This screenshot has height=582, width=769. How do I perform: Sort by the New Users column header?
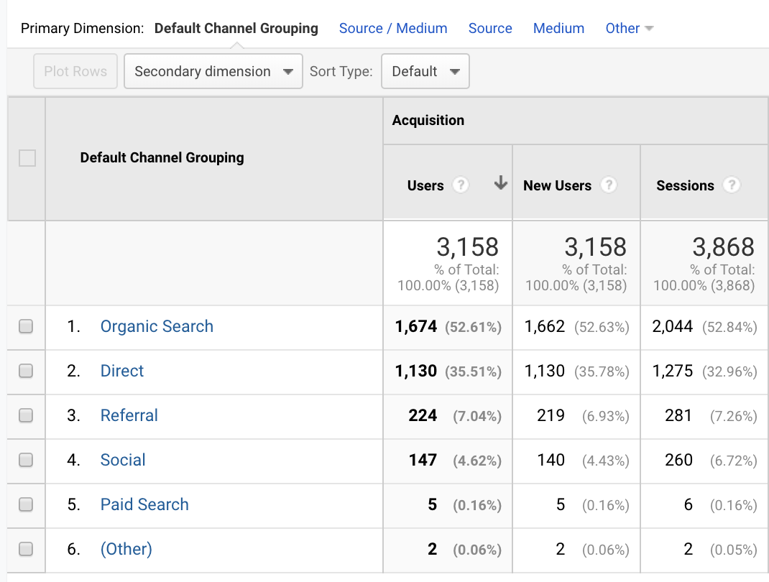click(557, 186)
